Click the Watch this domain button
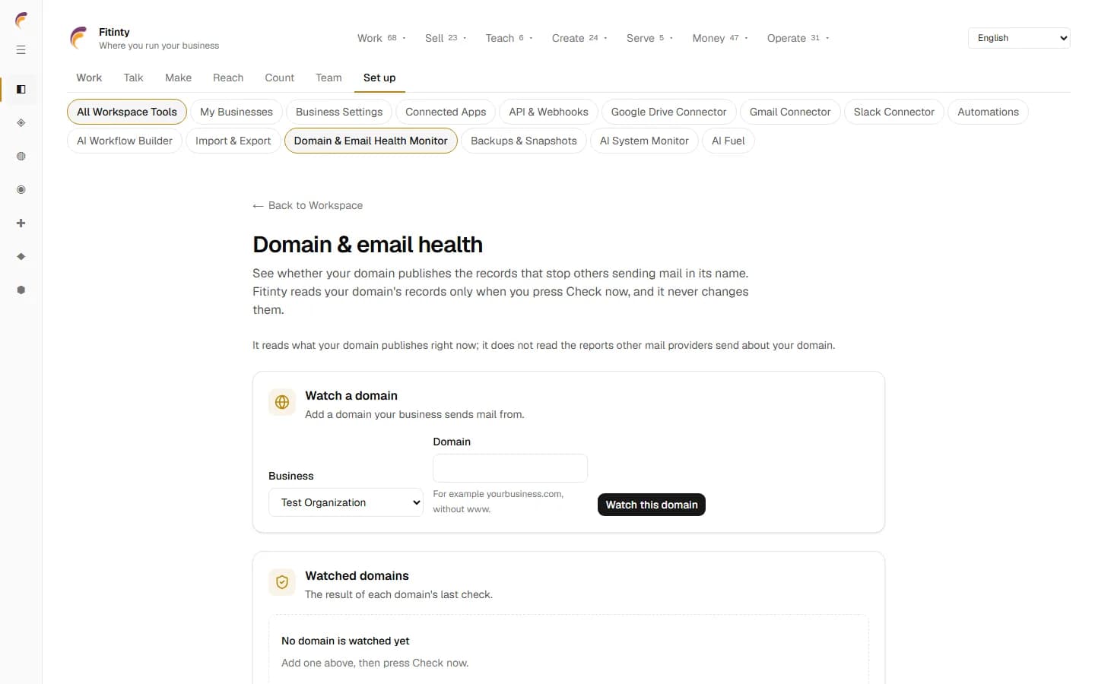The image size is (1095, 684). point(652,505)
